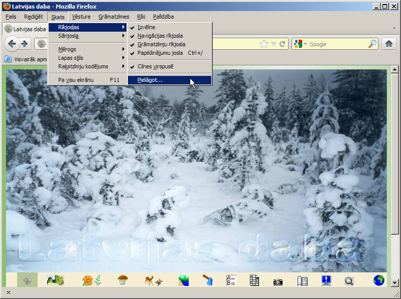Open the magnifier search icon in bottom bar
The height and width of the screenshot is (299, 401).
click(x=349, y=281)
